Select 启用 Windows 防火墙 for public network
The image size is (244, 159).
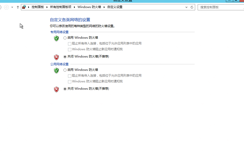[65, 70]
